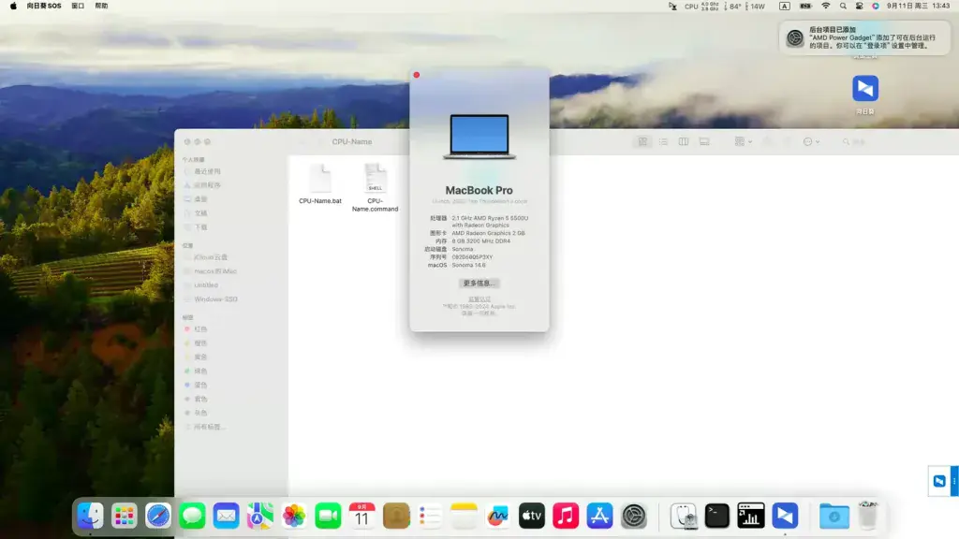Choose the red tag in Finder sidebar
Image resolution: width=959 pixels, height=539 pixels.
[196, 329]
